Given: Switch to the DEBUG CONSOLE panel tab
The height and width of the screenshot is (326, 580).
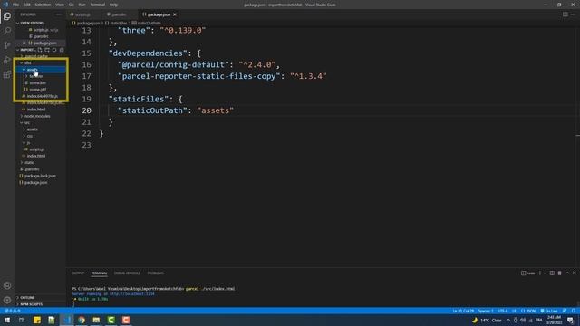Looking at the screenshot, I should tap(127, 273).
